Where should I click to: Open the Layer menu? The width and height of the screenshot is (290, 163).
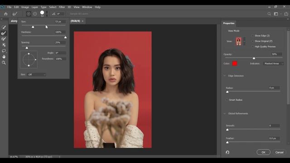pyautogui.click(x=34, y=7)
